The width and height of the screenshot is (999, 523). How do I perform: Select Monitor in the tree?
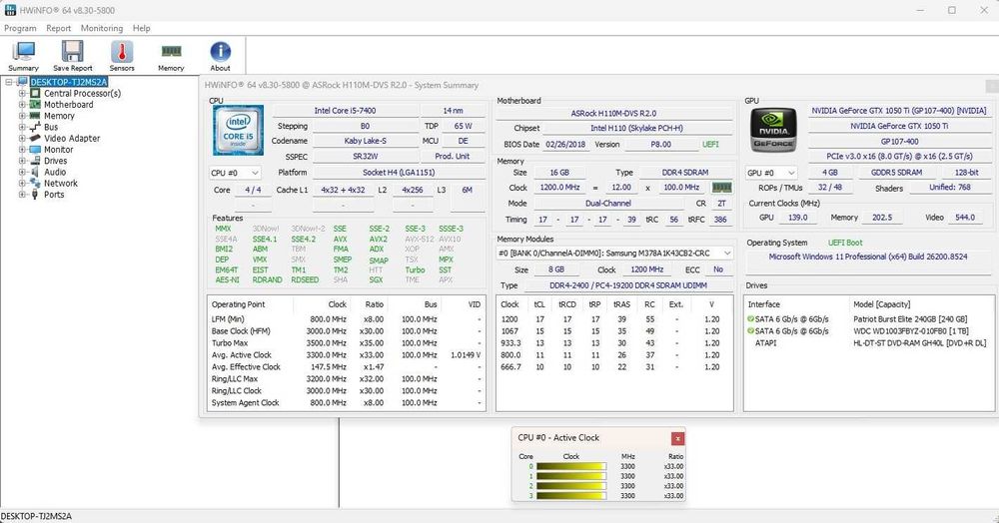tap(59, 150)
